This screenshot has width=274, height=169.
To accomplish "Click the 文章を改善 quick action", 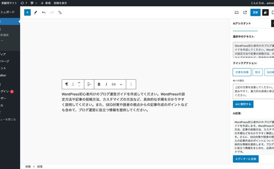I will (x=242, y=72).
